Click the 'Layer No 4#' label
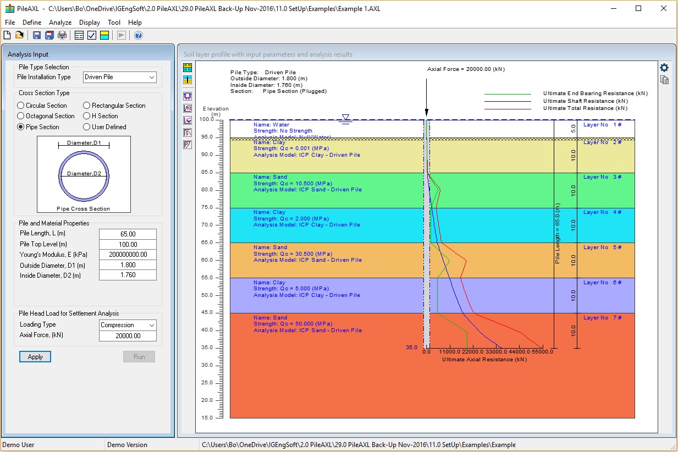The width and height of the screenshot is (678, 452). [x=603, y=212]
